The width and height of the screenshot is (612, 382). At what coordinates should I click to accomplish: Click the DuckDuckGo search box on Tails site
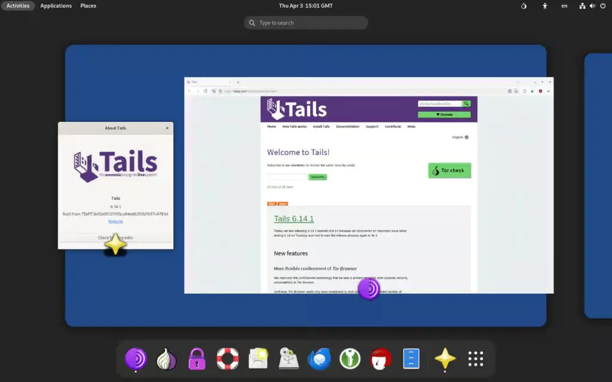[440, 104]
